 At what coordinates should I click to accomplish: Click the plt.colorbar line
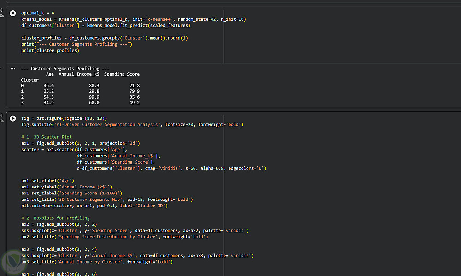coord(95,206)
